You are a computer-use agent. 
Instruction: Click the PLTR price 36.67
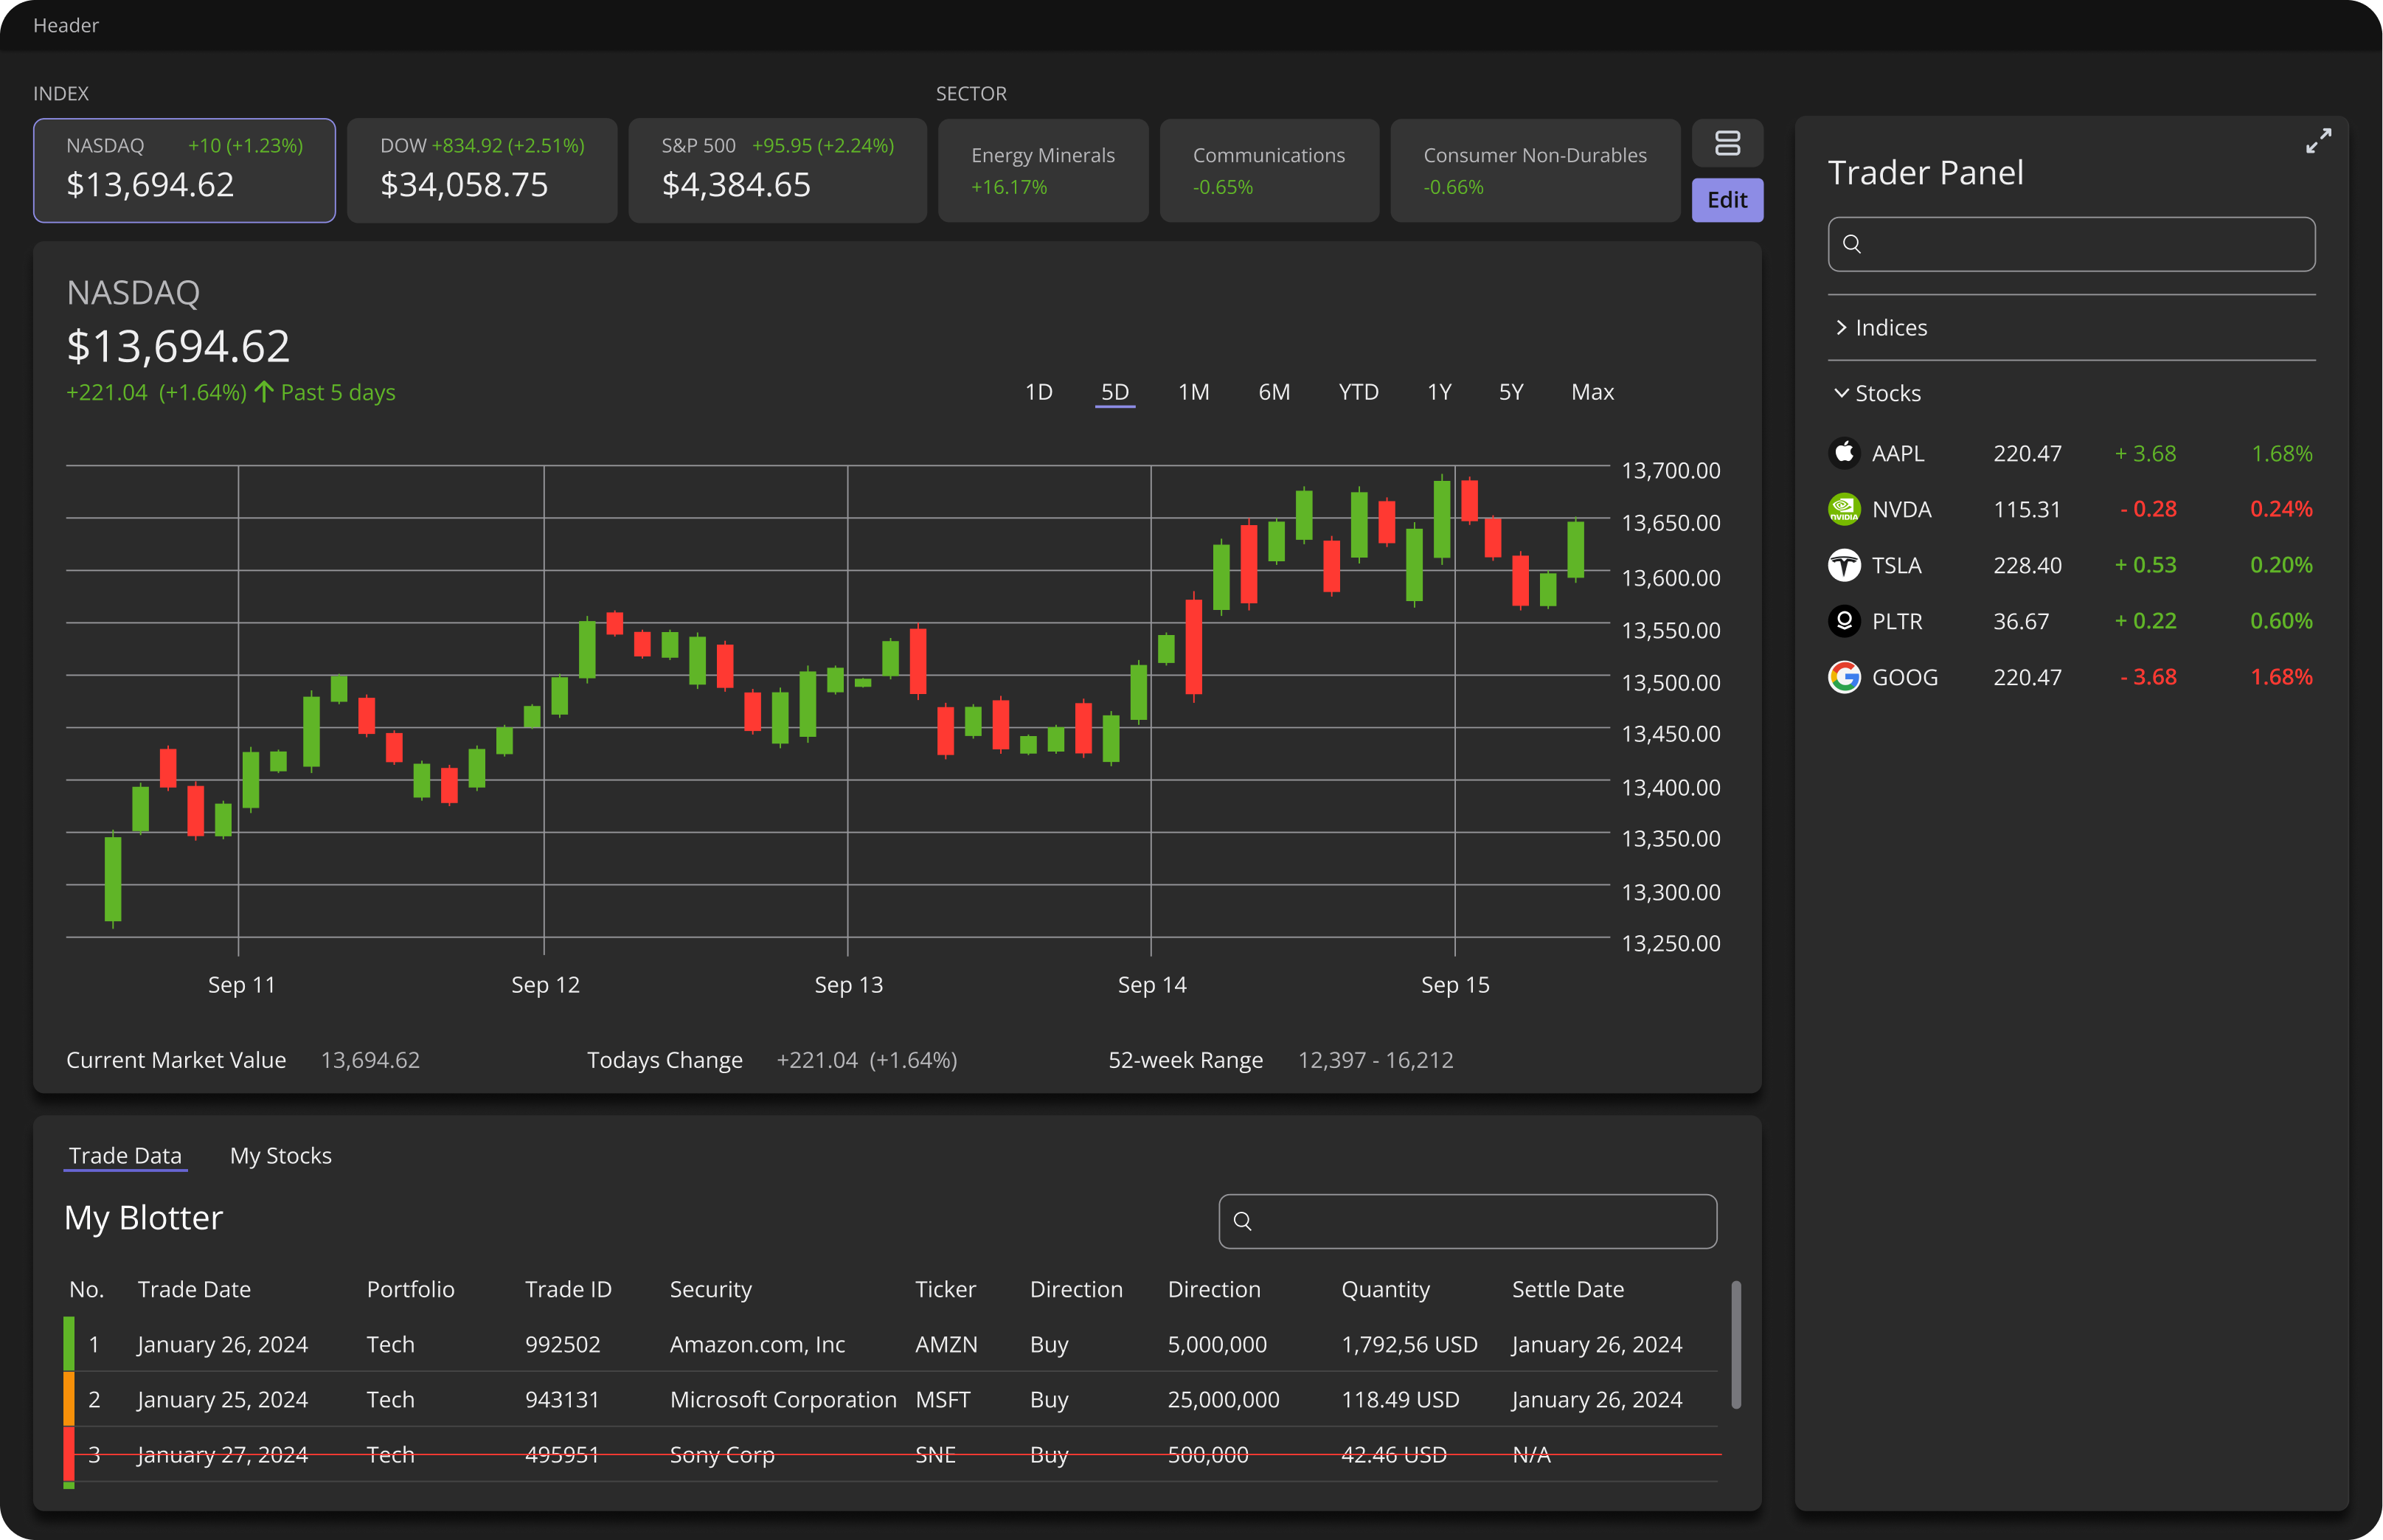point(2021,621)
